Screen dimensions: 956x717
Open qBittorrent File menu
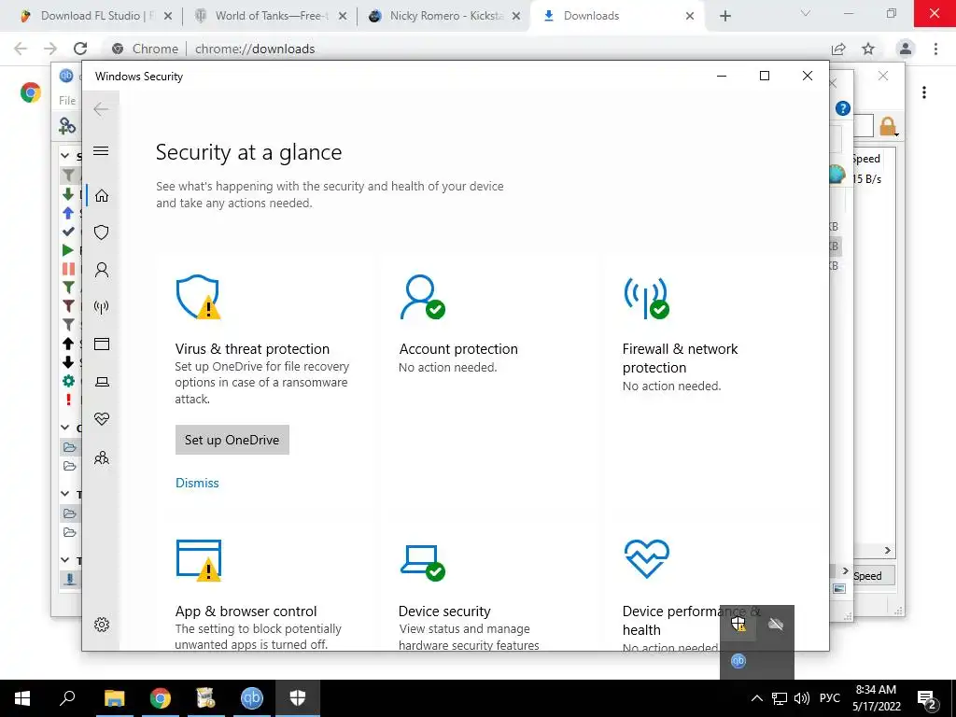point(67,101)
